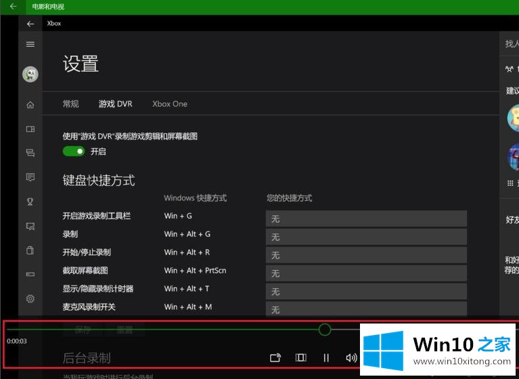Click shortcut field for 麦克风录制开关

tap(366, 309)
